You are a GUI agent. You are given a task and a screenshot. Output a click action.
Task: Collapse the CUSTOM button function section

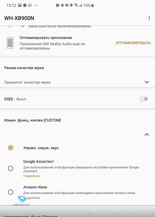pos(147,134)
